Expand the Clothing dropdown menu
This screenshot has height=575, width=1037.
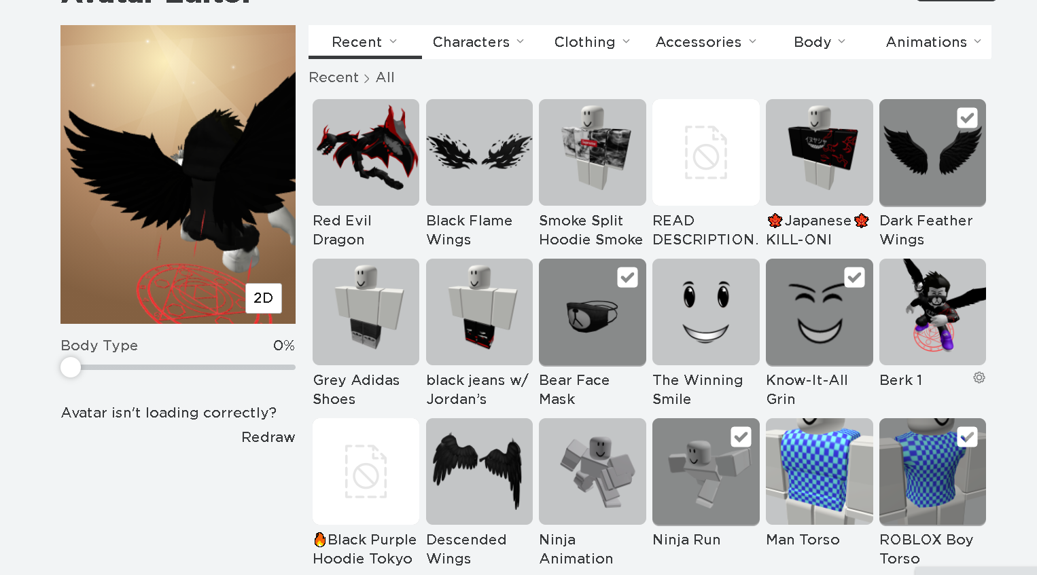tap(592, 42)
